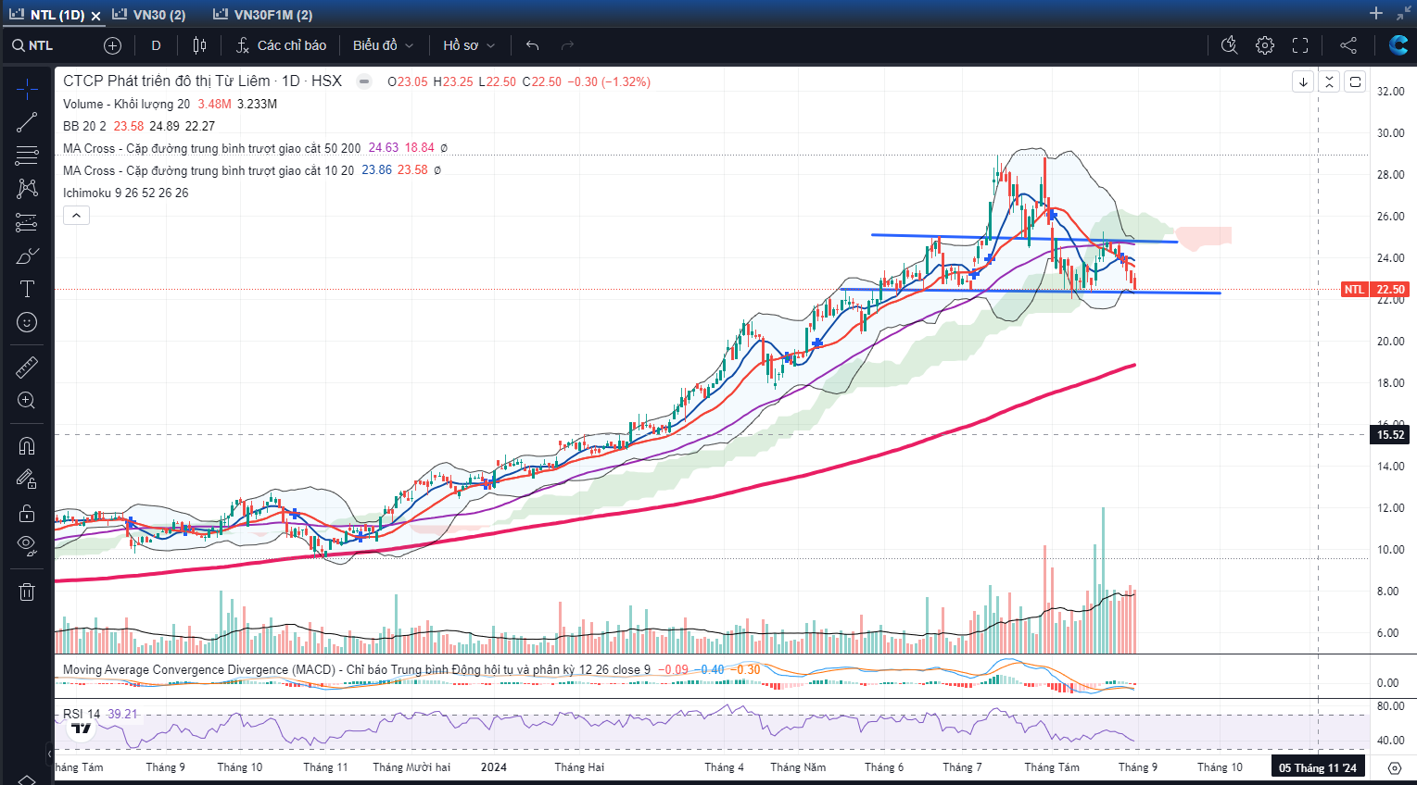This screenshot has height=785, width=1417.
Task: Open the share chart icon
Action: pos(1348,45)
